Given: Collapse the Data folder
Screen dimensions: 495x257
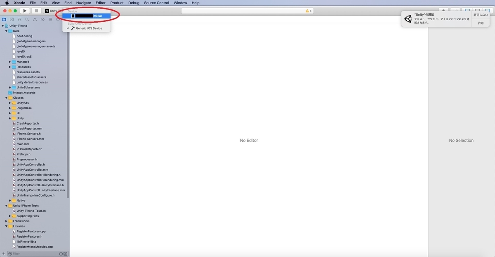Looking at the screenshot, I should [6, 31].
